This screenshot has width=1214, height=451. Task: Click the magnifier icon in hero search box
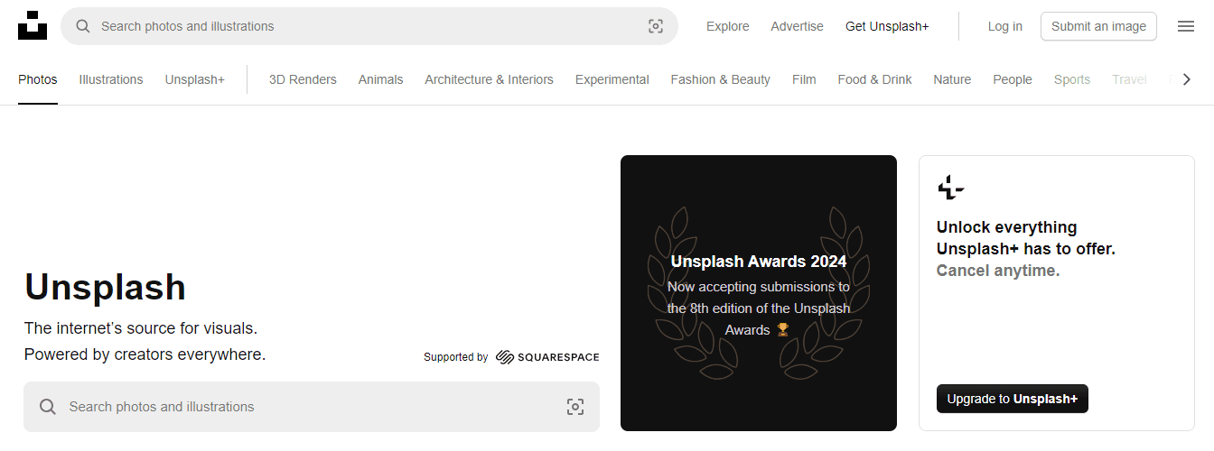click(x=48, y=407)
